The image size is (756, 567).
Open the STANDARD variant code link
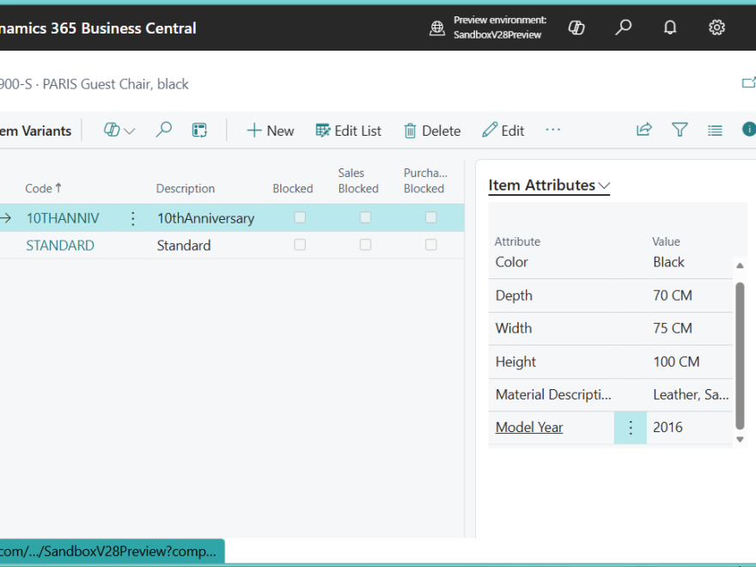59,245
